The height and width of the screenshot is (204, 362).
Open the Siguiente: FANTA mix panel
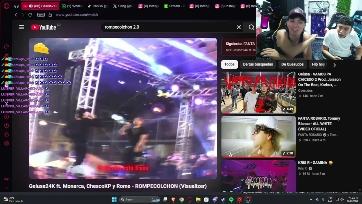tap(238, 47)
